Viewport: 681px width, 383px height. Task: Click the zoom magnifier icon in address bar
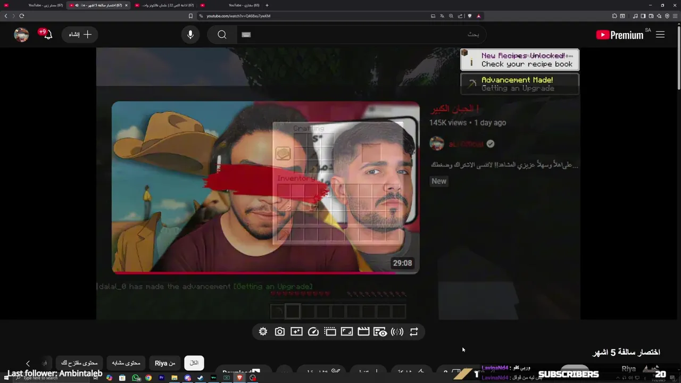[x=451, y=16]
